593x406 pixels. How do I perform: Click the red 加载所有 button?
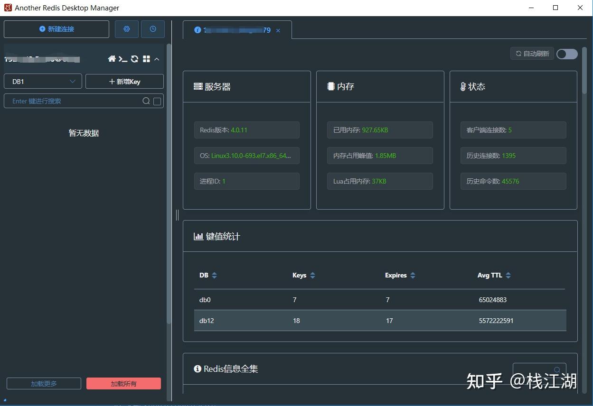[123, 384]
